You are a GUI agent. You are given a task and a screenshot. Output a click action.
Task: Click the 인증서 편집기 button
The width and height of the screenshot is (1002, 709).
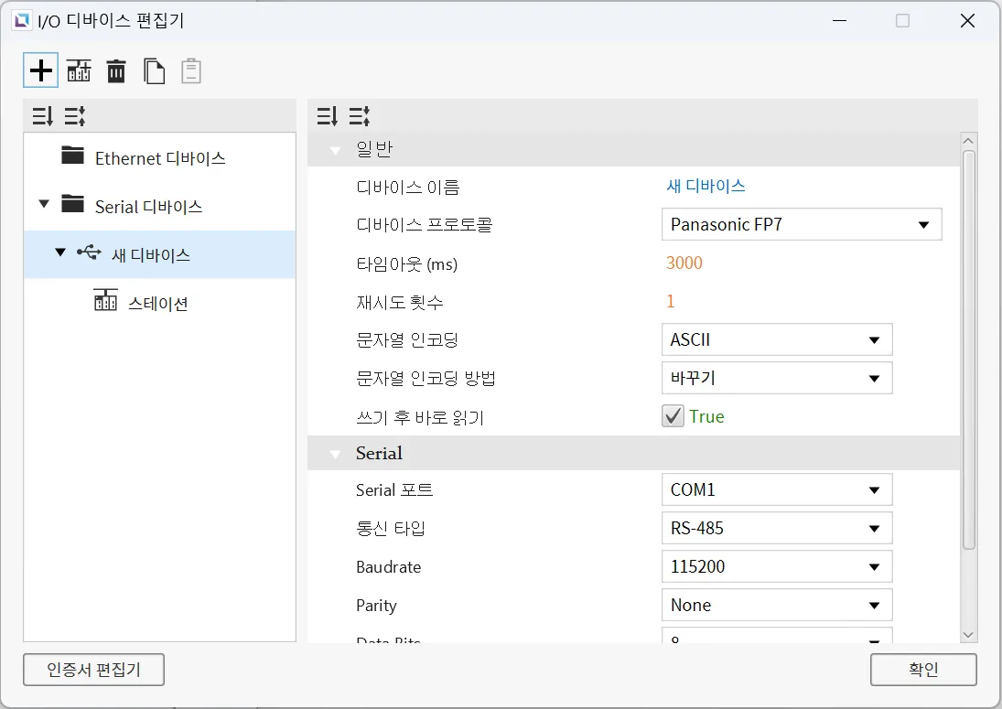[93, 670]
